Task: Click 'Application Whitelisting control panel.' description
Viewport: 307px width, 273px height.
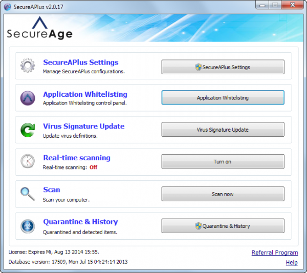Action: pos(85,103)
